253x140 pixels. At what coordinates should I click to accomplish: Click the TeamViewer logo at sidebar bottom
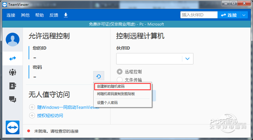(13, 127)
